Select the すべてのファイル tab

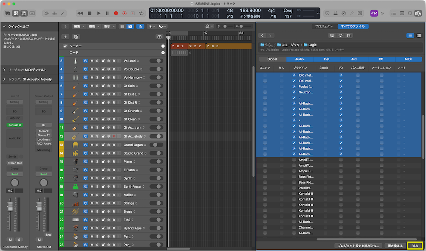click(x=353, y=26)
